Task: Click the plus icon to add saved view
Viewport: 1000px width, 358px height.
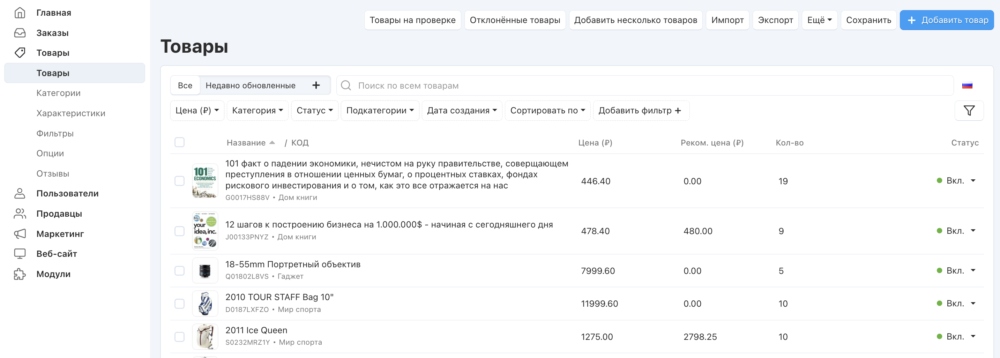Action: [x=316, y=85]
